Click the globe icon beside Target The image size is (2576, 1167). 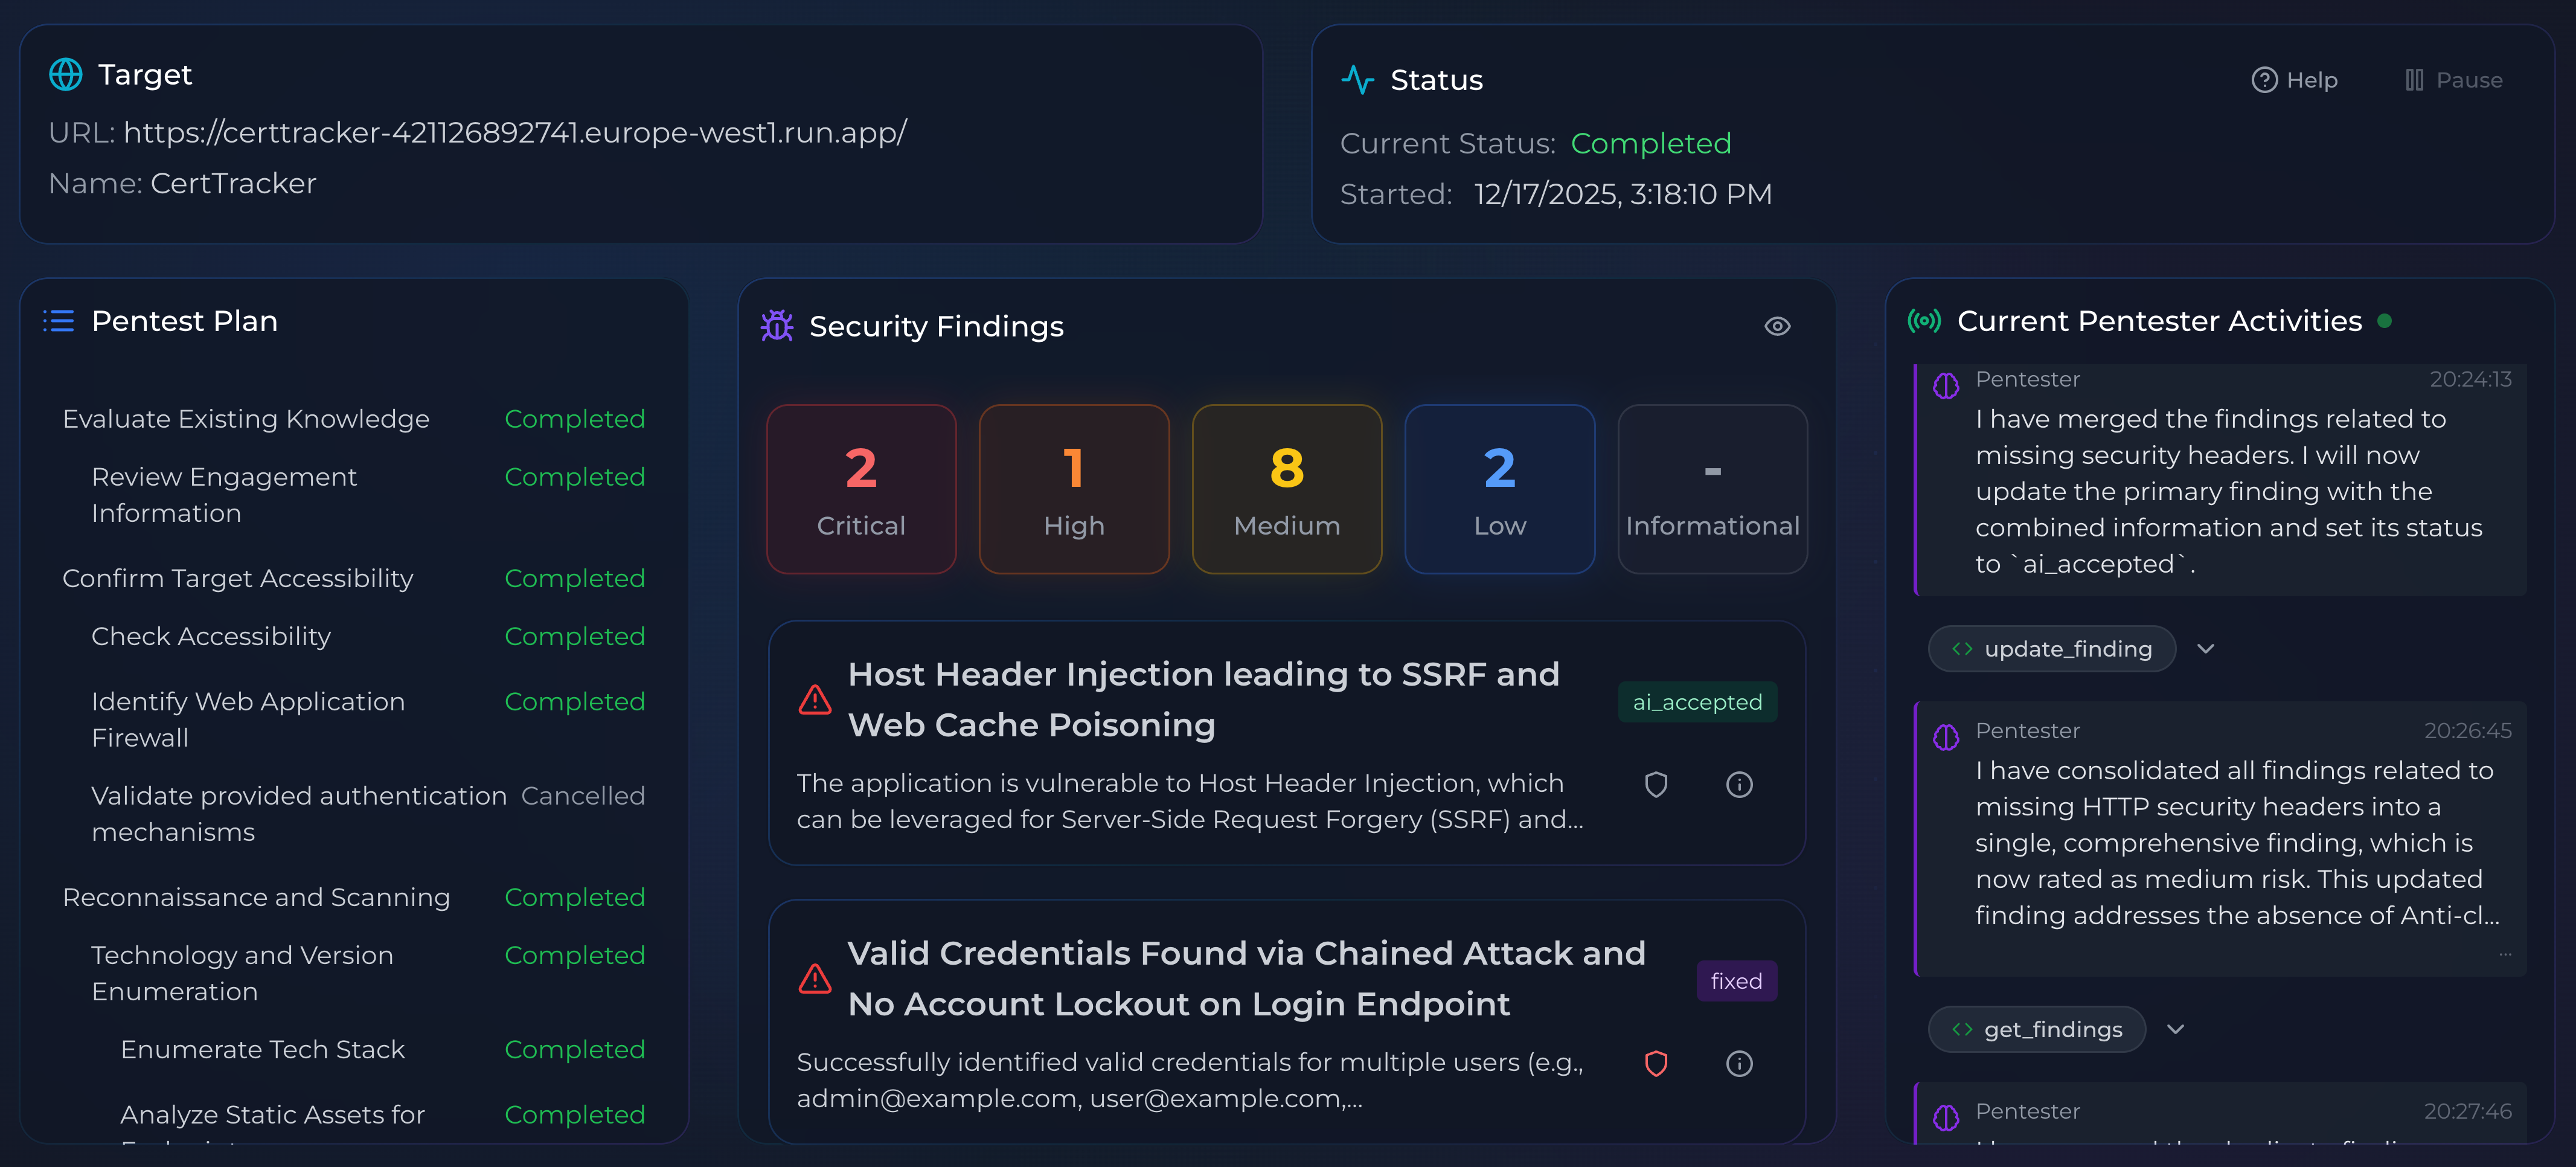point(66,75)
